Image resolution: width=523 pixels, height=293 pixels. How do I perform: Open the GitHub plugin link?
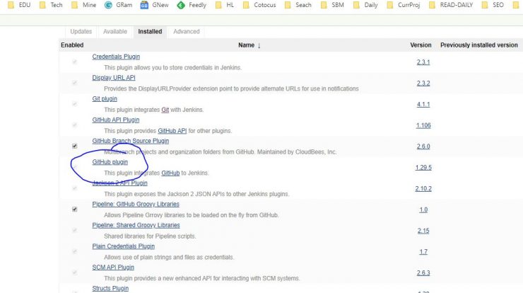[110, 162]
